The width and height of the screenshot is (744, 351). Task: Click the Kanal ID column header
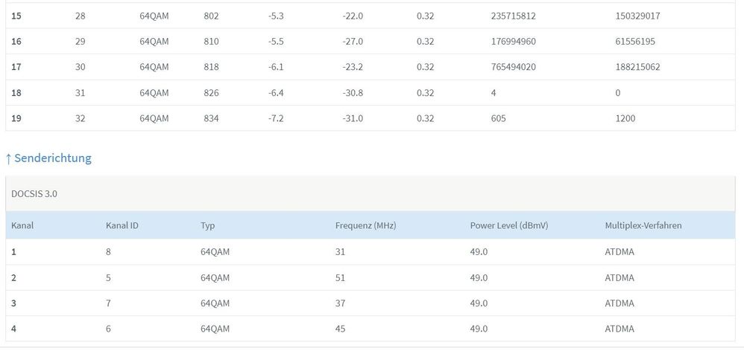coord(122,225)
